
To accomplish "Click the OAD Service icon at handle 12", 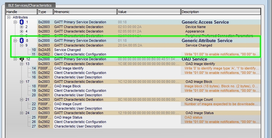I will (22, 59).
